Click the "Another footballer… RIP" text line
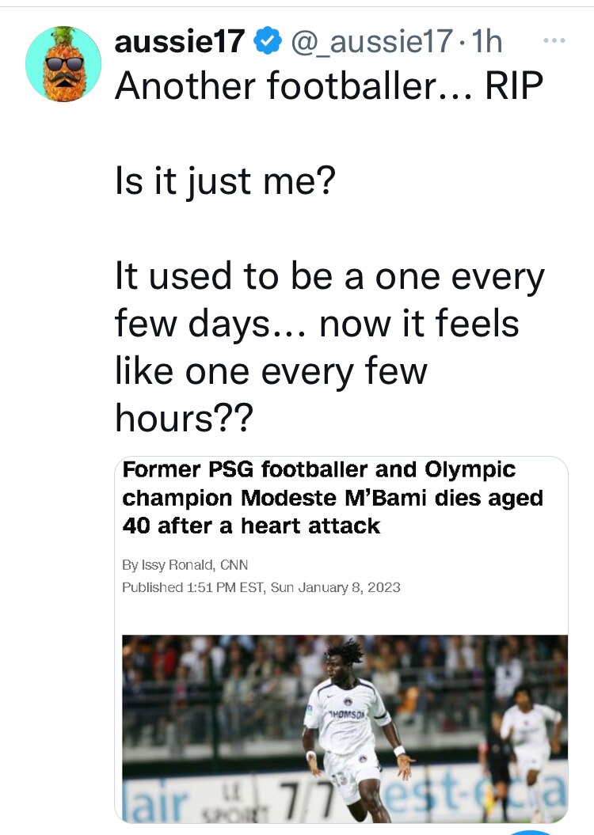 click(x=329, y=87)
